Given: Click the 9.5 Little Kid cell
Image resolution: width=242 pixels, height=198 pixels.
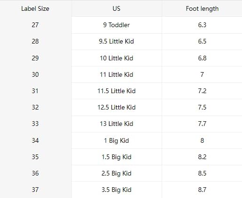Looking at the screenshot, I should coord(117,42).
